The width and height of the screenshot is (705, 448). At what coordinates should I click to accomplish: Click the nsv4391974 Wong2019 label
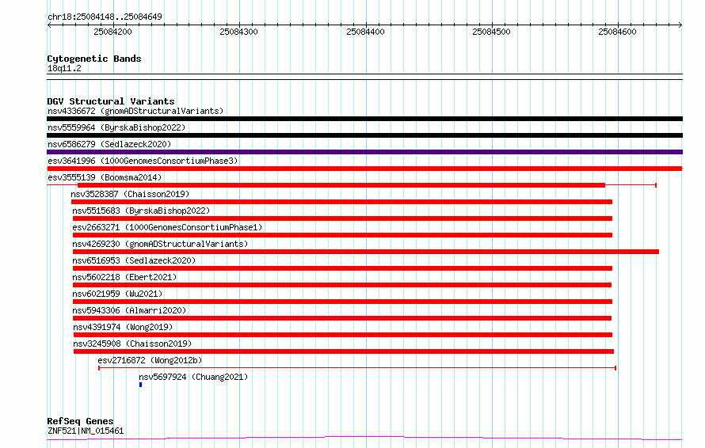(123, 327)
